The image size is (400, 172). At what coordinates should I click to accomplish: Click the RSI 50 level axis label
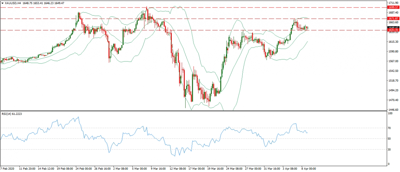[390, 139]
